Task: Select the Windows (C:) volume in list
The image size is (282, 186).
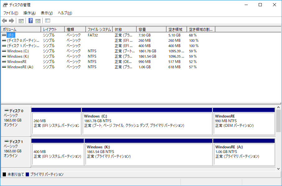Action: 18,51
